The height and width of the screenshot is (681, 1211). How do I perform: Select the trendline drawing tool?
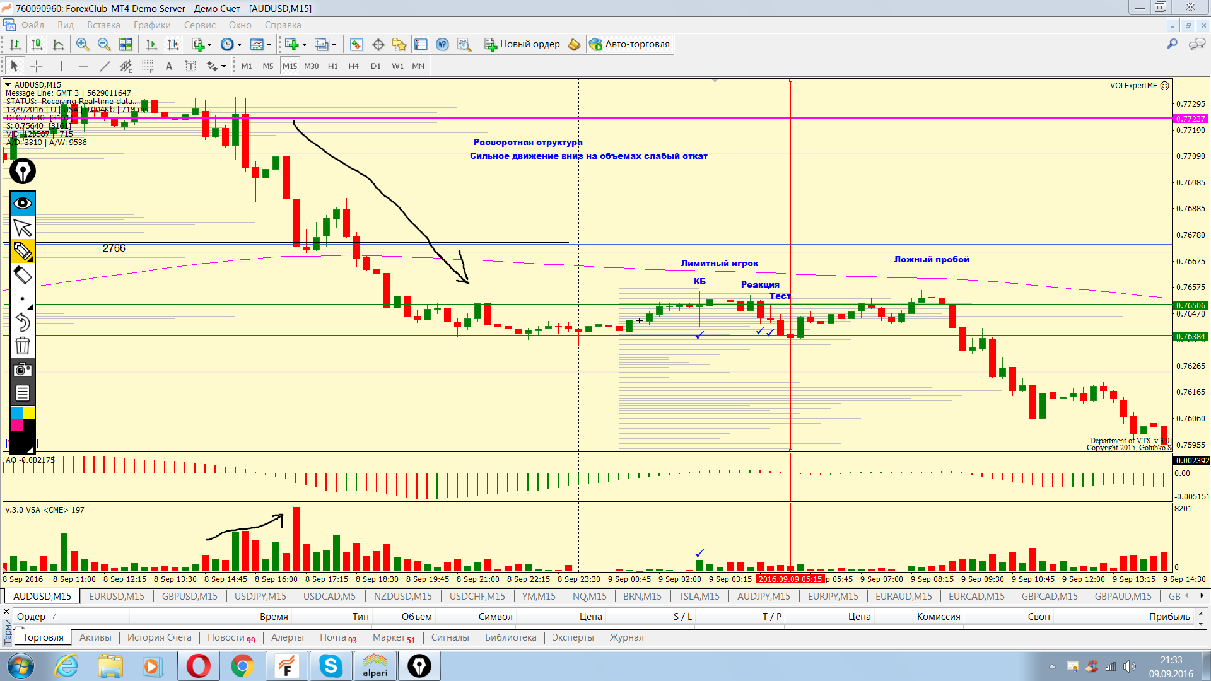point(105,66)
